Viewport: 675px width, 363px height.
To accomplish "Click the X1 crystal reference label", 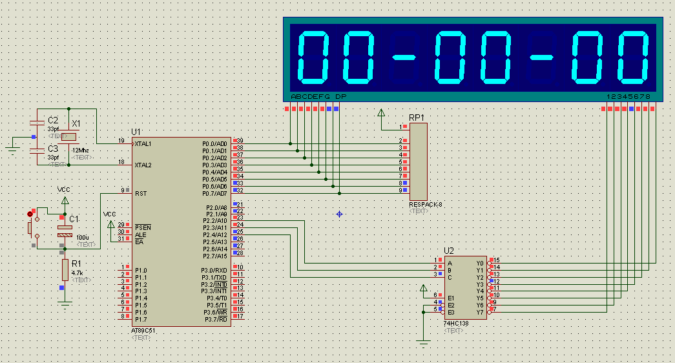I will (76, 123).
